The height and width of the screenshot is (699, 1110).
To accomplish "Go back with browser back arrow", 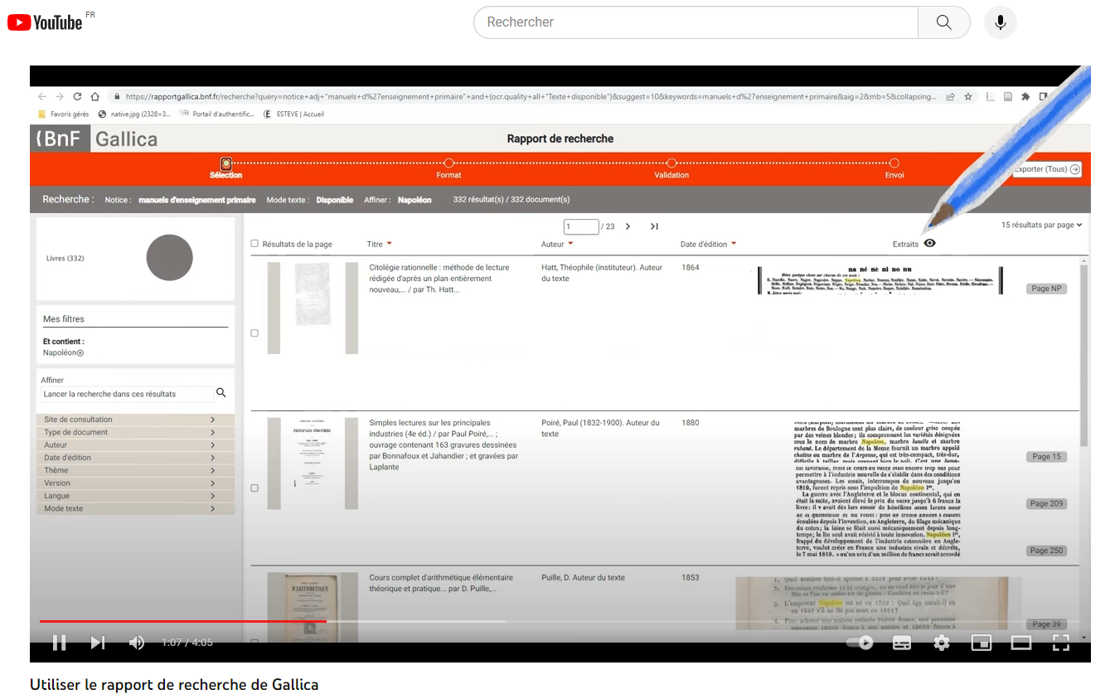I will [42, 96].
